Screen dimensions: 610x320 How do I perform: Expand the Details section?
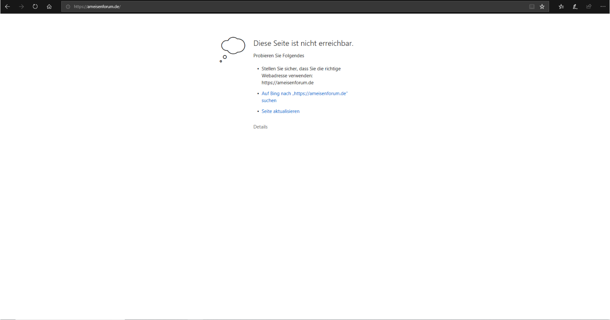[x=260, y=127]
